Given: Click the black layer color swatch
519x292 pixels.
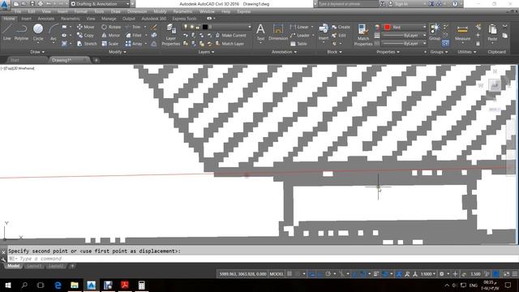Looking at the screenshot, I should pos(205,27).
